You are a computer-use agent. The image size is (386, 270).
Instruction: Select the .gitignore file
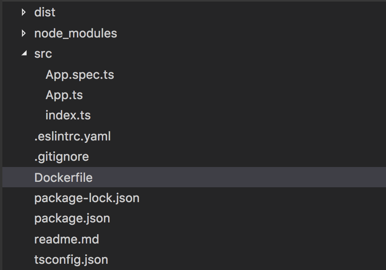click(x=62, y=156)
